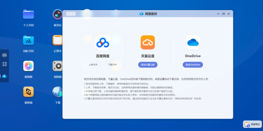Click the 天翼云盘 label text
The width and height of the screenshot is (263, 131).
point(148,56)
